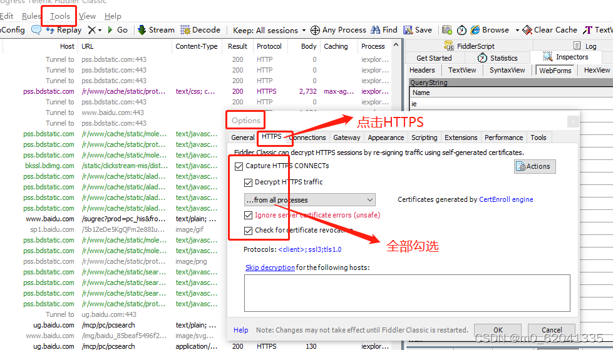Open the Edit menu
This screenshot has height=350, width=613.
pos(7,16)
